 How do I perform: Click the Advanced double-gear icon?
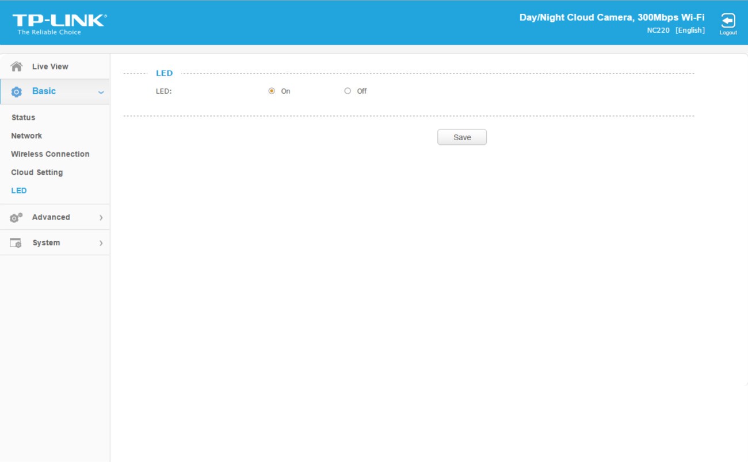point(16,218)
